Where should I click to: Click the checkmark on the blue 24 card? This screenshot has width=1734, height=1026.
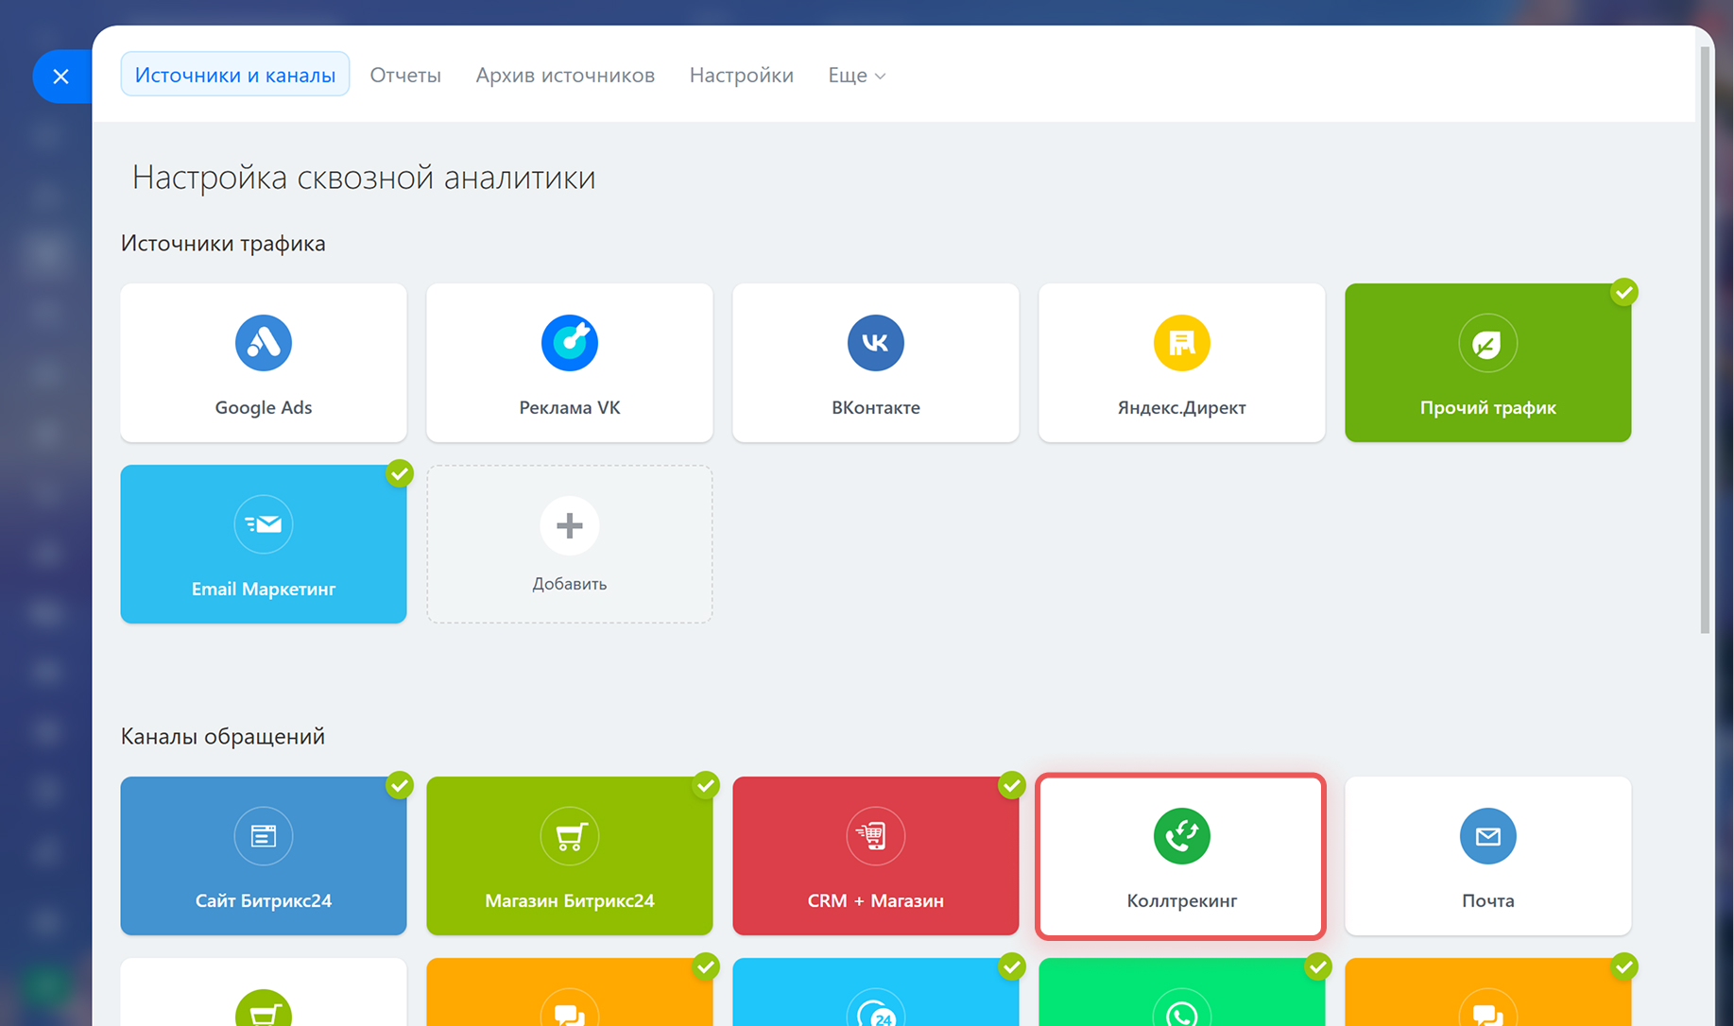click(1012, 966)
